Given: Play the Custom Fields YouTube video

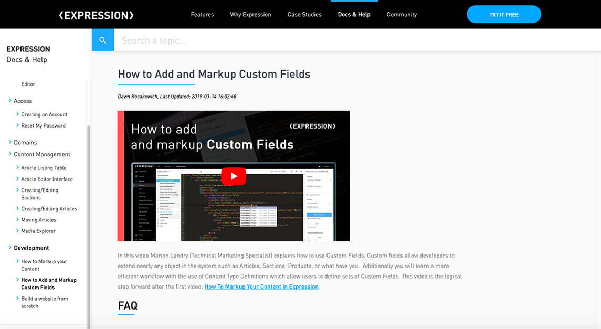Looking at the screenshot, I should [234, 176].
